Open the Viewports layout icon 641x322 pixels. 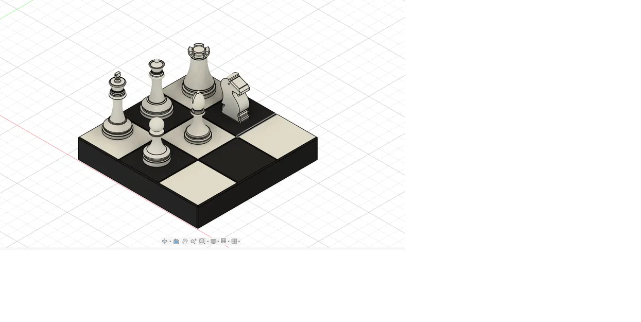[x=234, y=241]
